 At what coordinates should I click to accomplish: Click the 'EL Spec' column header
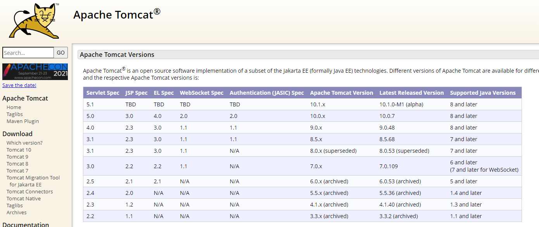[164, 93]
